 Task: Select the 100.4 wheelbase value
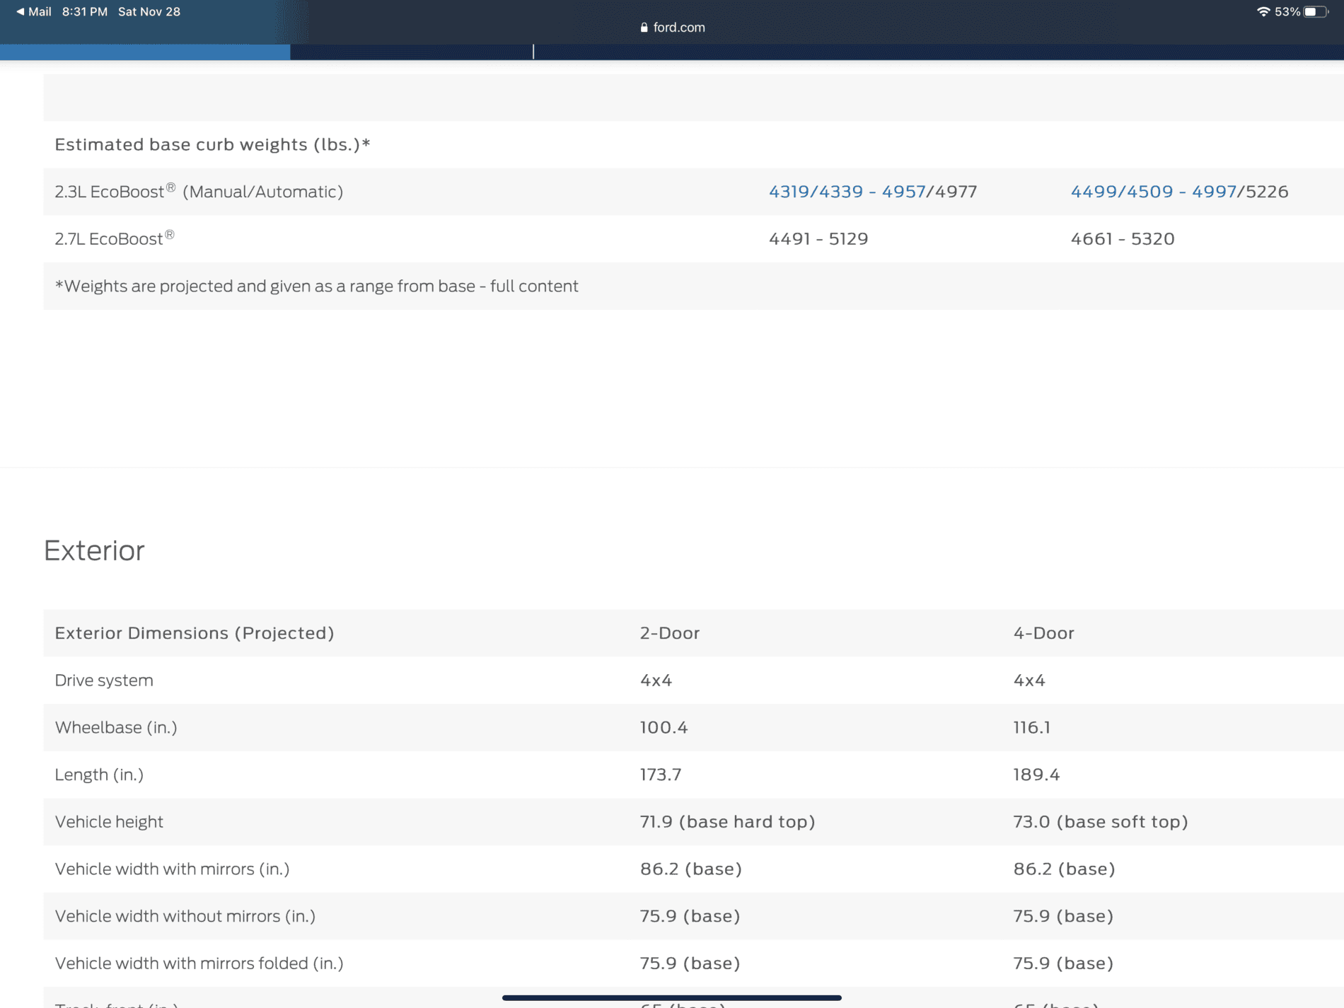664,727
